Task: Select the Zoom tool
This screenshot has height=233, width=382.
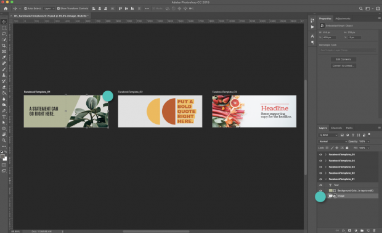Action: 4,141
